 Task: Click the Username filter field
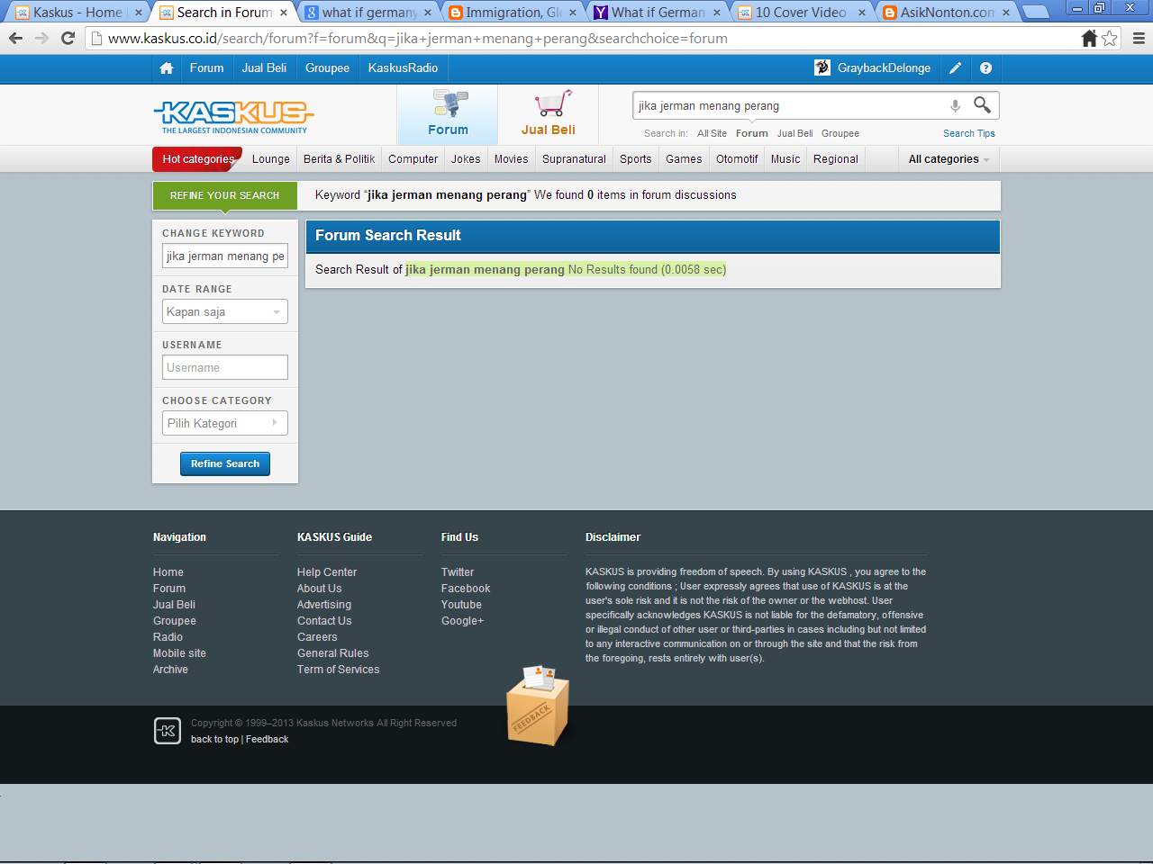(x=225, y=367)
